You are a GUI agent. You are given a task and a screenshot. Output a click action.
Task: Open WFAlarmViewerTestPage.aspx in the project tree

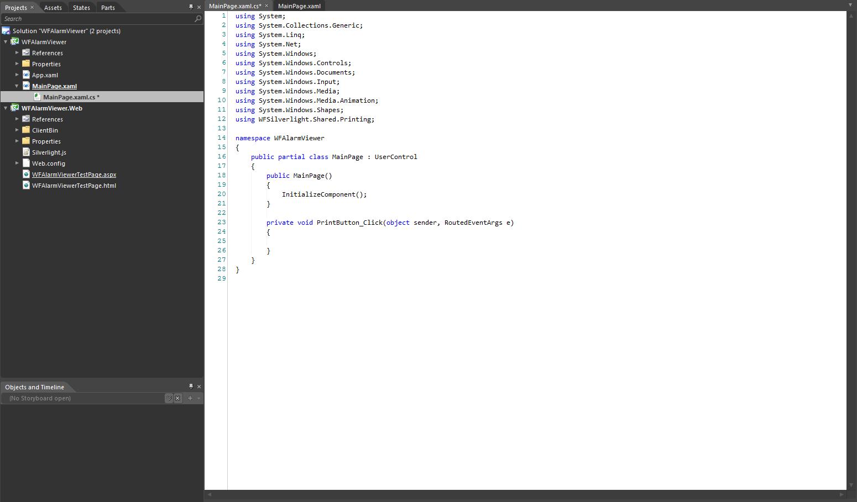coord(74,175)
